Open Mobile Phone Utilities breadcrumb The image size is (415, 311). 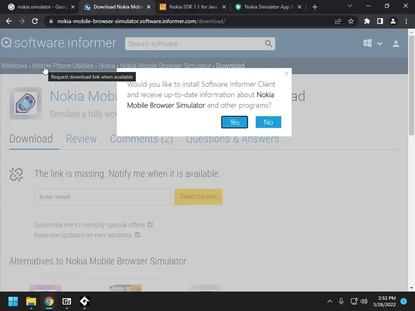tap(63, 66)
